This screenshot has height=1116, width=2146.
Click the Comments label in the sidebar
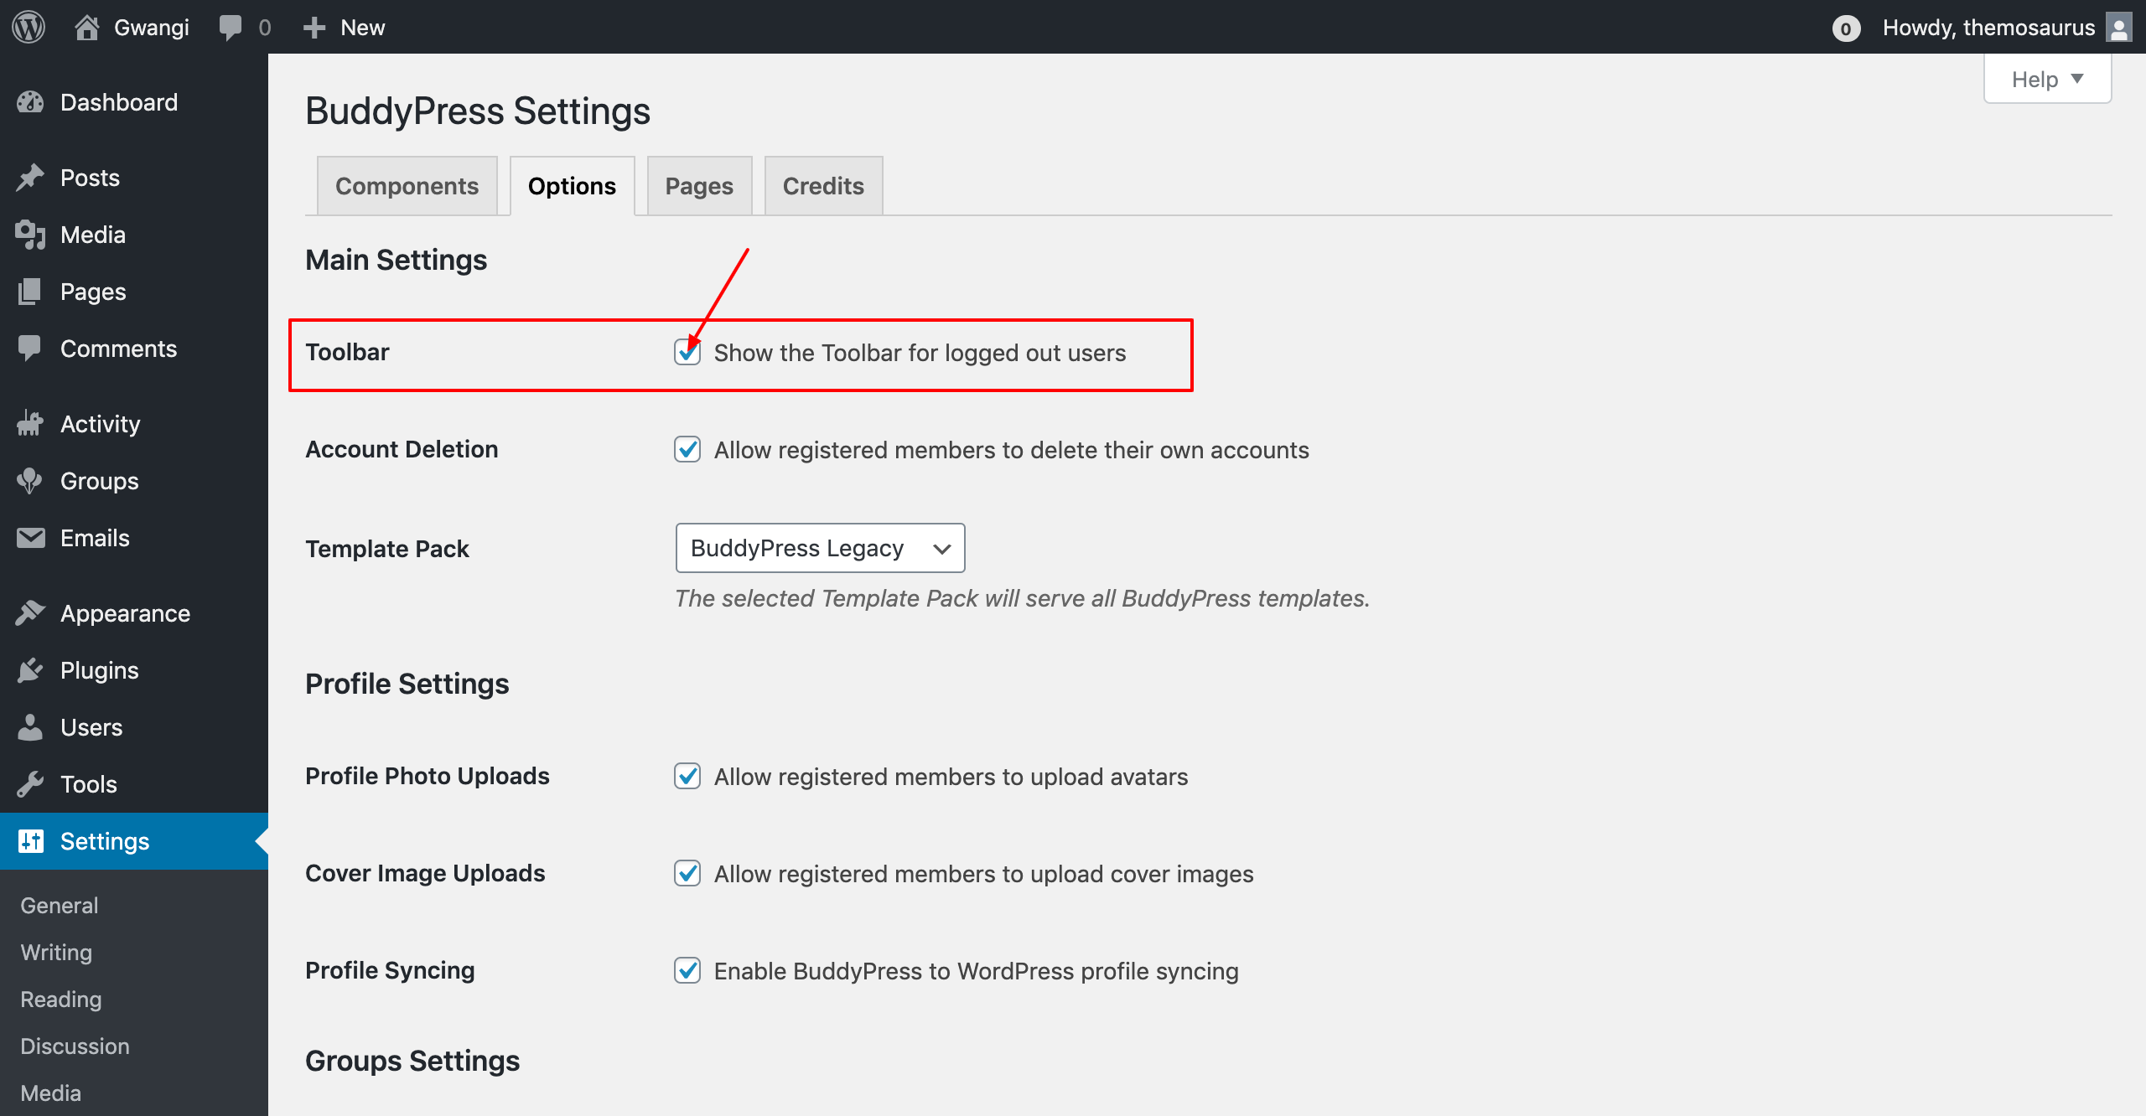tap(118, 349)
